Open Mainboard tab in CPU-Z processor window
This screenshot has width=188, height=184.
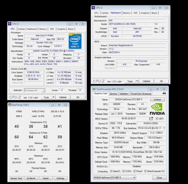[32, 29]
